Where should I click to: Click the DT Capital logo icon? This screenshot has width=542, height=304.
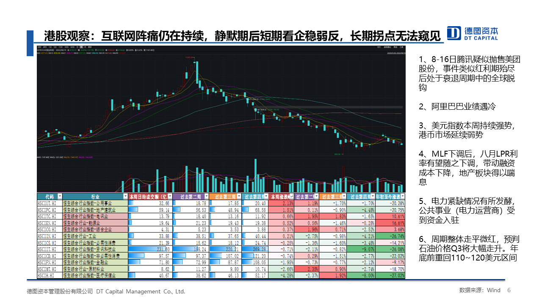point(454,33)
